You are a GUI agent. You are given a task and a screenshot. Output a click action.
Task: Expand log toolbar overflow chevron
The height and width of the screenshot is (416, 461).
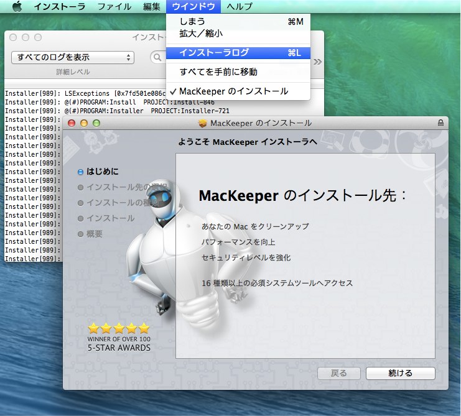tap(317, 62)
